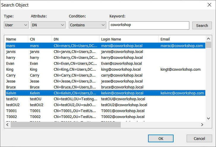Click DN cell CN=T0002,OU=TestUs...

click(x=75, y=117)
